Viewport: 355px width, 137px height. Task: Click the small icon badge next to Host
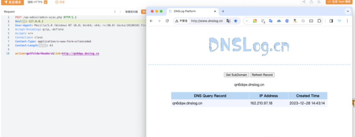click(24, 21)
